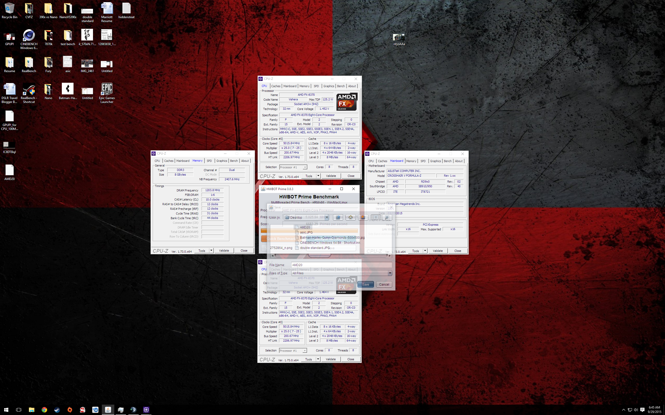Click Save button in the Save dialog
The height and width of the screenshot is (415, 665).
pos(365,284)
